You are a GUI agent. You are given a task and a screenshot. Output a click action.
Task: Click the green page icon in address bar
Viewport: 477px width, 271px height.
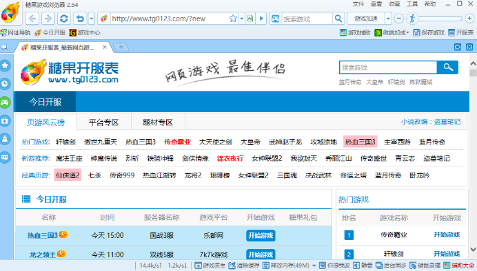click(250, 19)
